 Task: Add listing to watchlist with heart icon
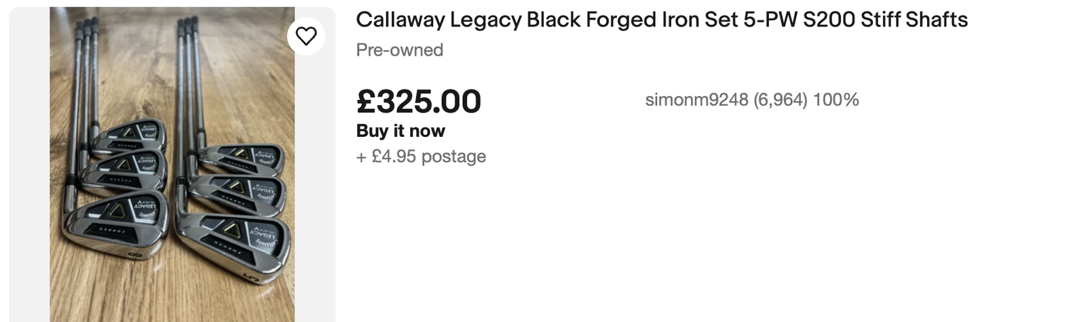point(306,36)
